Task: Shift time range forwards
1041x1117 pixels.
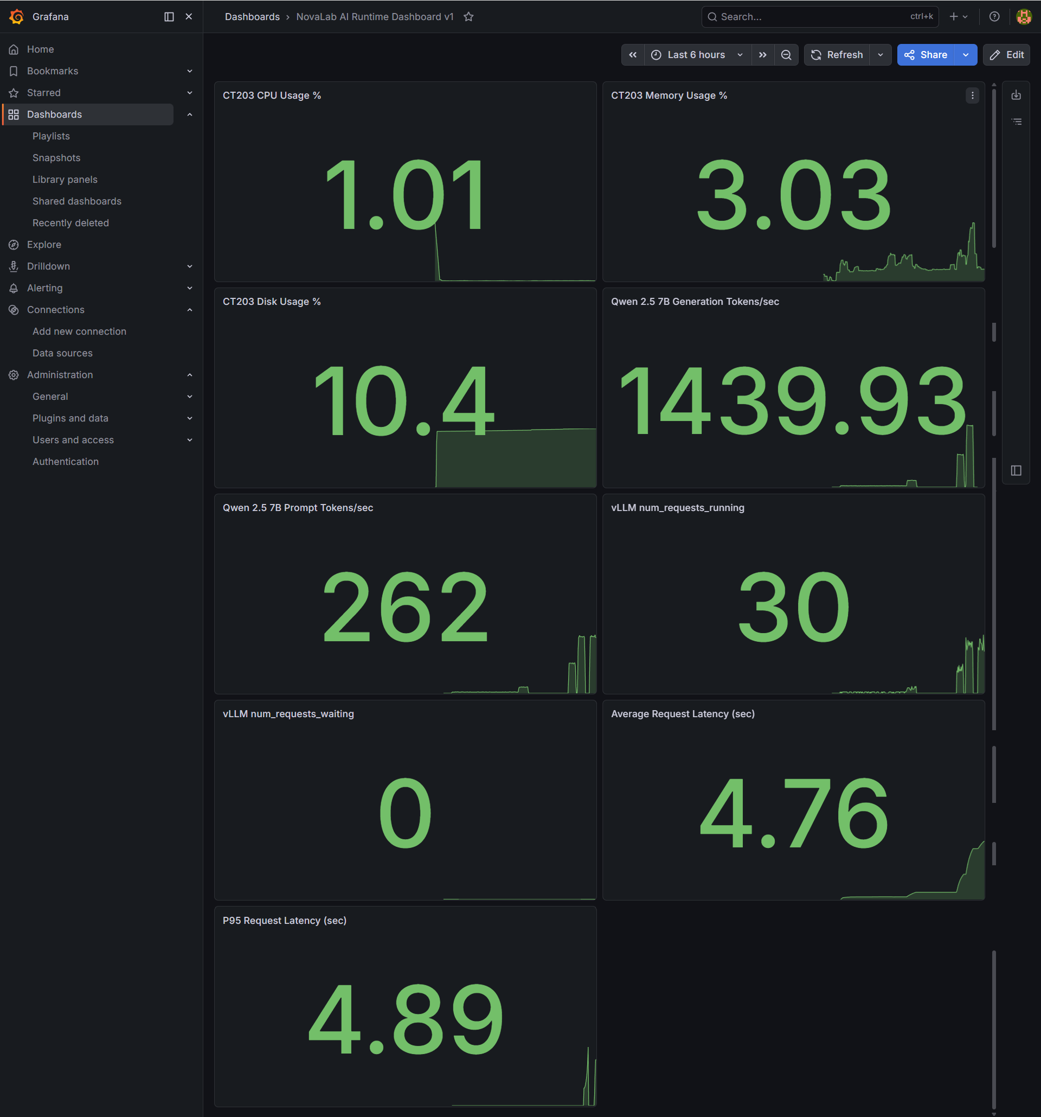Action: [x=762, y=55]
